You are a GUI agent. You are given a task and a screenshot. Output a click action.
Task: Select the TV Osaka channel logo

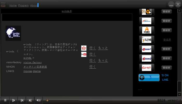tap(147, 40)
